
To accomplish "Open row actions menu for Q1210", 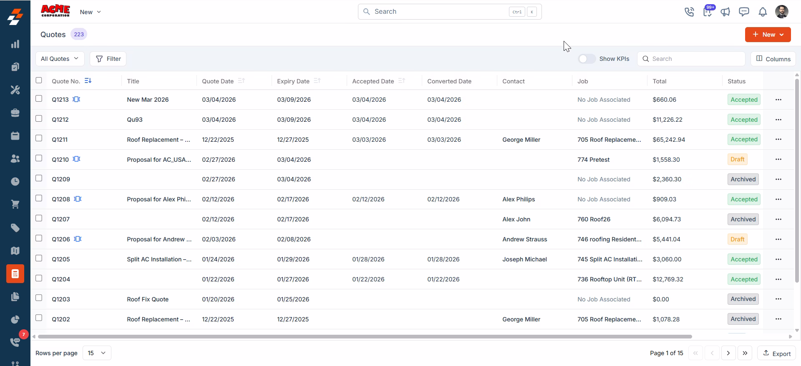I will point(778,159).
